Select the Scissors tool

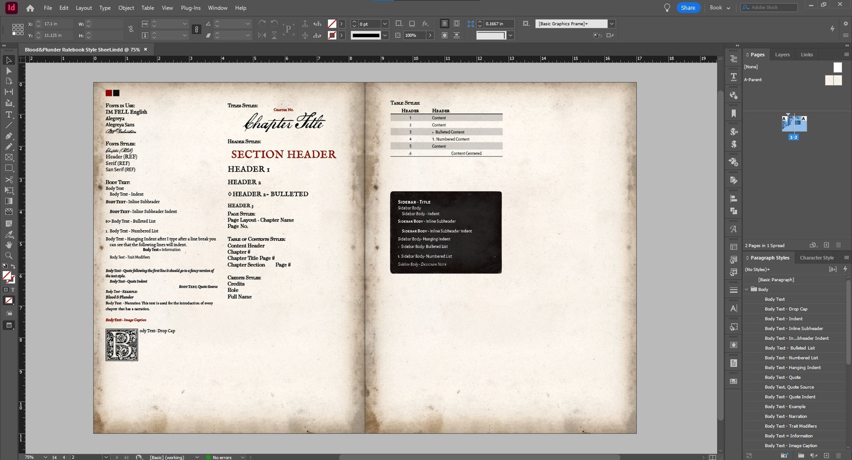[x=9, y=179]
